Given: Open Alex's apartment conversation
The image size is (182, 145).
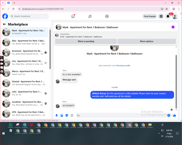Looking at the screenshot, I should (25, 42).
